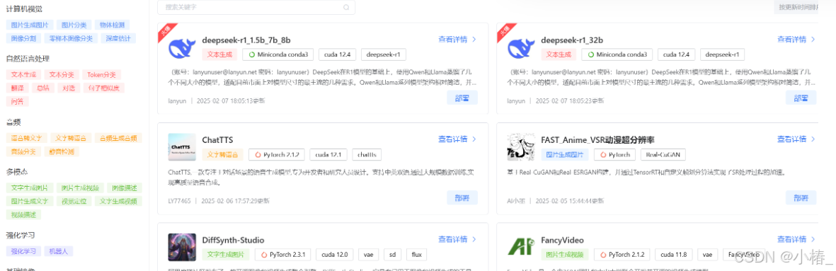Select the 图像描述 filter tag
Screen dimensions: 836x271
pos(124,188)
